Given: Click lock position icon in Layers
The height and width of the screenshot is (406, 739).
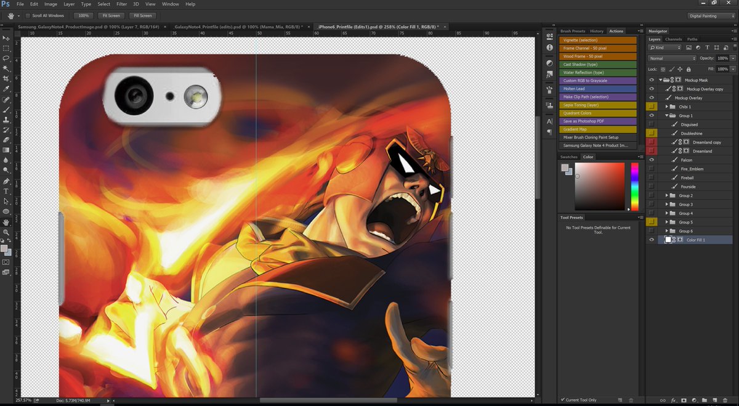Looking at the screenshot, I should pos(681,69).
